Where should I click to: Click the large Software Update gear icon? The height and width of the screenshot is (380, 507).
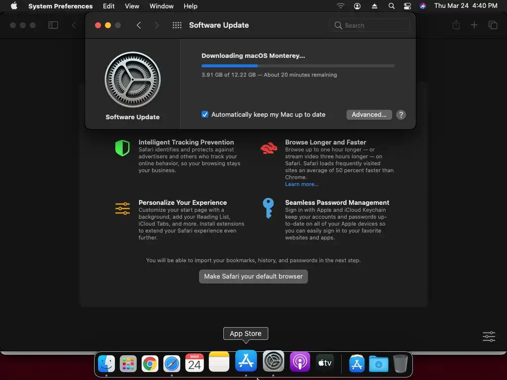[133, 80]
